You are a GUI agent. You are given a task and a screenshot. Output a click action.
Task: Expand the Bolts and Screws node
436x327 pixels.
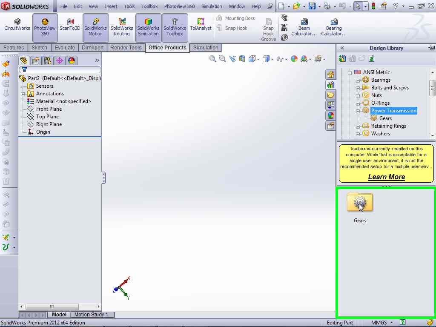[x=358, y=88]
